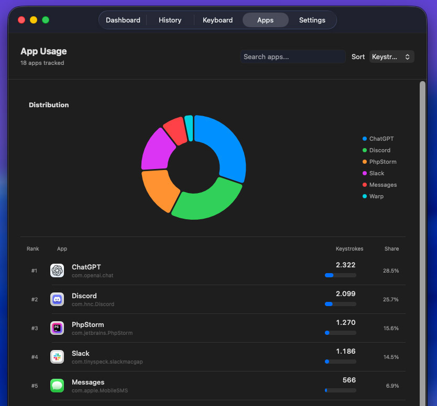
Task: Click the '18 apps tracked' subtitle
Action: [42, 63]
